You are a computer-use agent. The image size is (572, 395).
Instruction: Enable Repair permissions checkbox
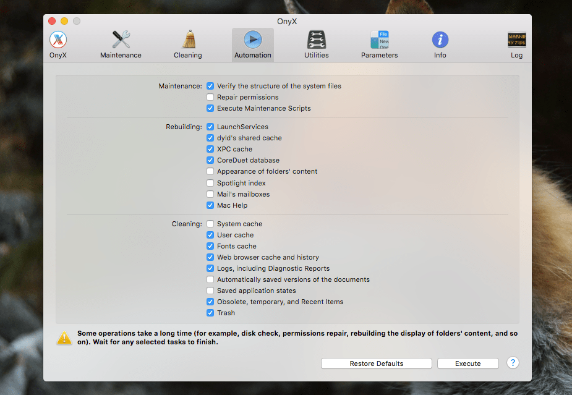[x=210, y=97]
